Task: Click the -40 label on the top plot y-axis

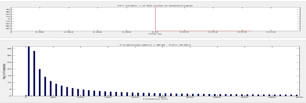Action: [8, 28]
